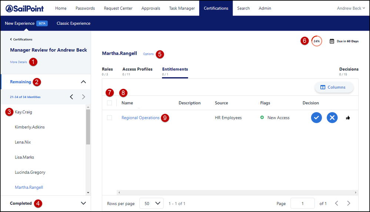This screenshot has width=370, height=212.
Task: Click the thumbs-up recommendation icon
Action: point(348,118)
